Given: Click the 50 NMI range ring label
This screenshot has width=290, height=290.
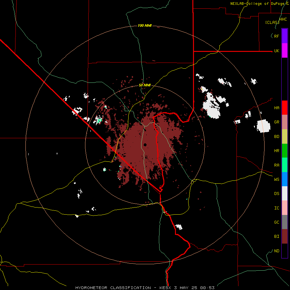Looking at the screenshot, I should [x=145, y=85].
